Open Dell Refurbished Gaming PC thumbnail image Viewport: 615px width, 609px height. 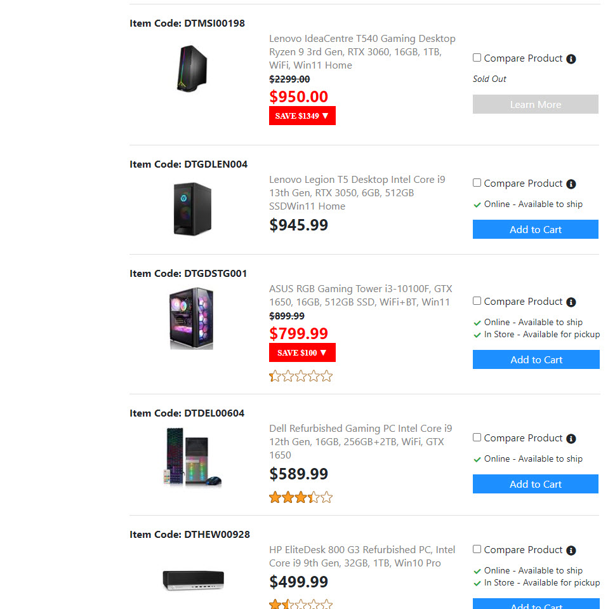coord(192,457)
